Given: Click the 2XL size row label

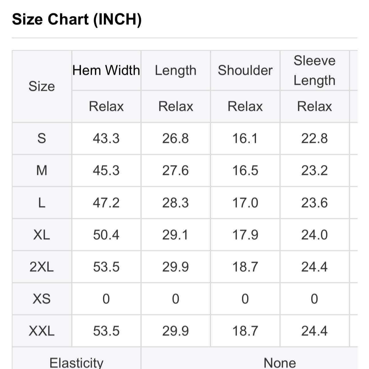Looking at the screenshot, I should click(x=42, y=267).
